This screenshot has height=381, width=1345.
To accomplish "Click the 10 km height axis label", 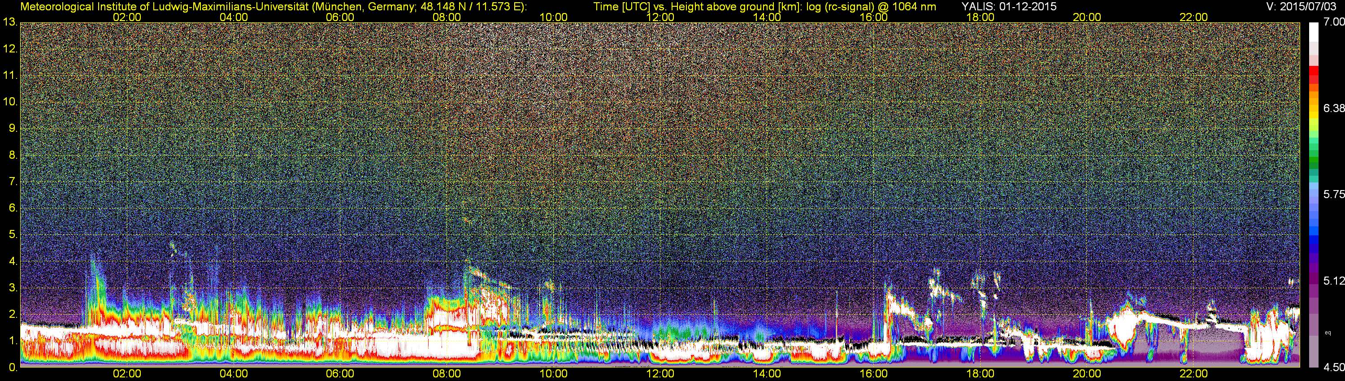I will 10,102.
